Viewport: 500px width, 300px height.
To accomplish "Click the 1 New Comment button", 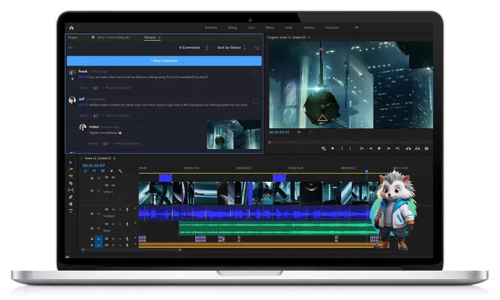I will (x=164, y=60).
